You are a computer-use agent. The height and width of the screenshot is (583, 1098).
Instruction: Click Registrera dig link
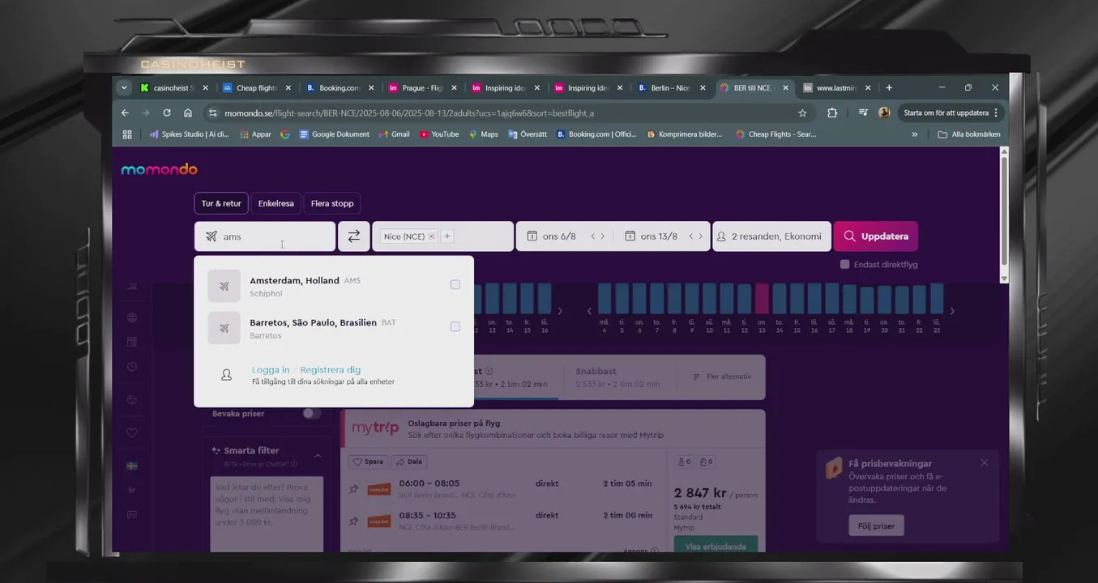(x=331, y=370)
